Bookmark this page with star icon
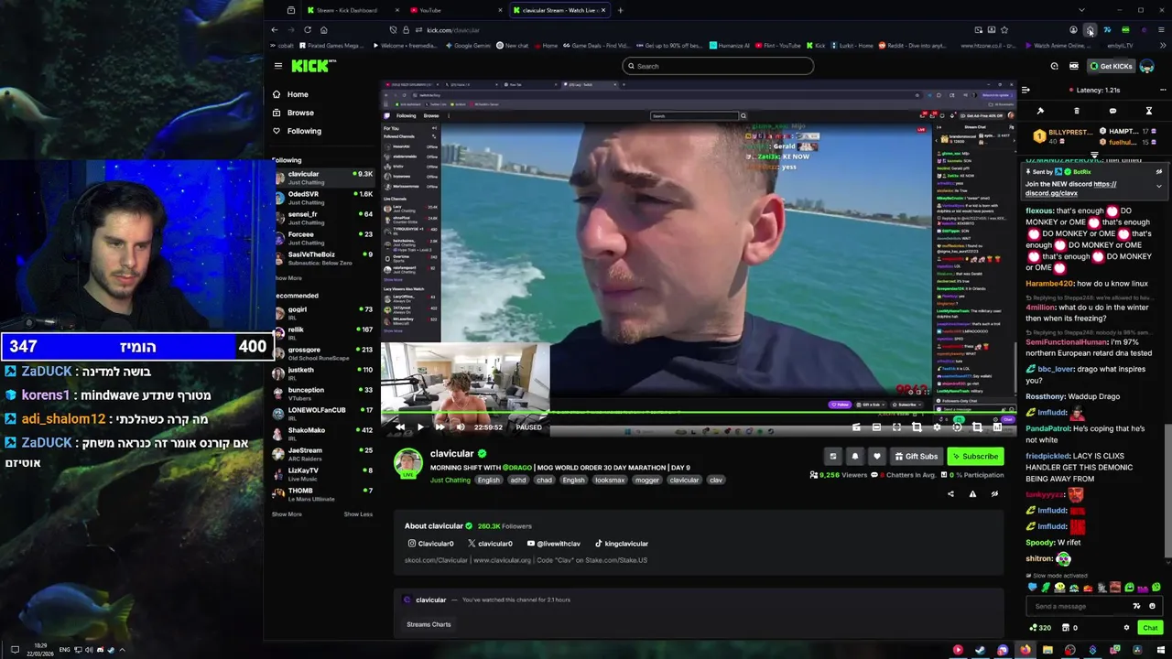Viewport: 1172px width, 659px height. point(1004,29)
